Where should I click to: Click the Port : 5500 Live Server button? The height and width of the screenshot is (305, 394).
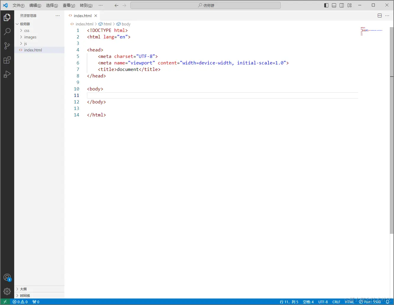(x=370, y=302)
